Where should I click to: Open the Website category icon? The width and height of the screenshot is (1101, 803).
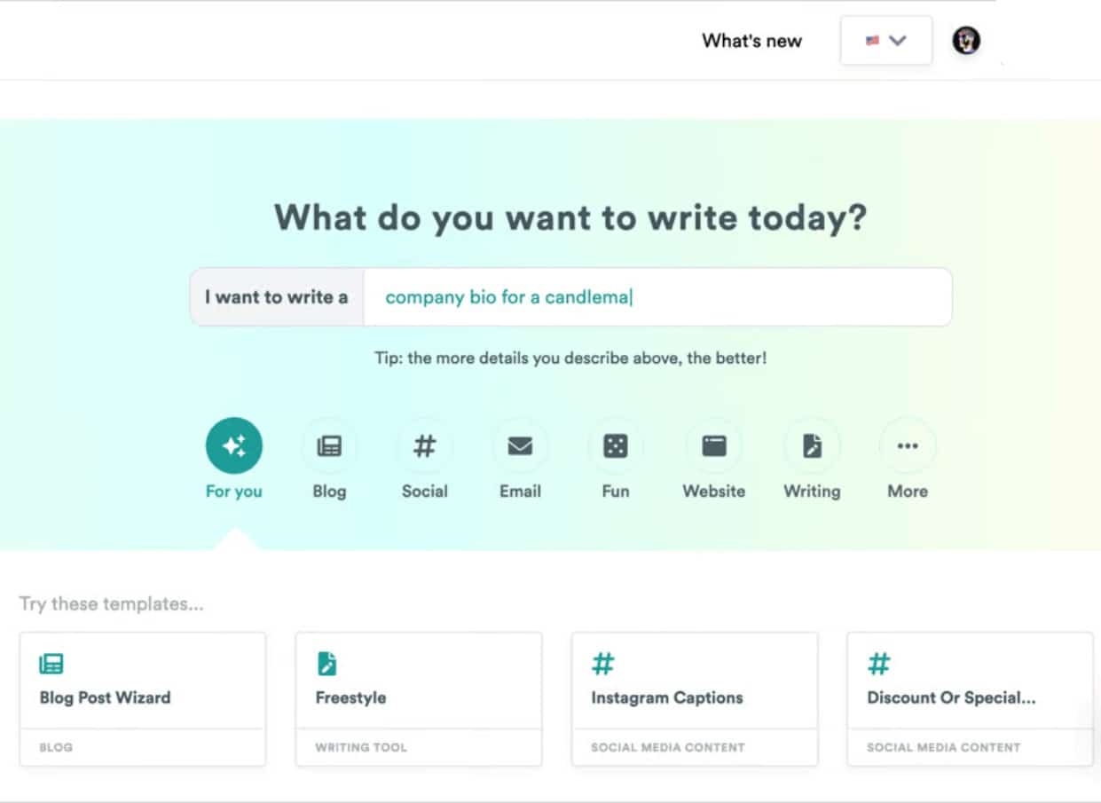pos(713,445)
